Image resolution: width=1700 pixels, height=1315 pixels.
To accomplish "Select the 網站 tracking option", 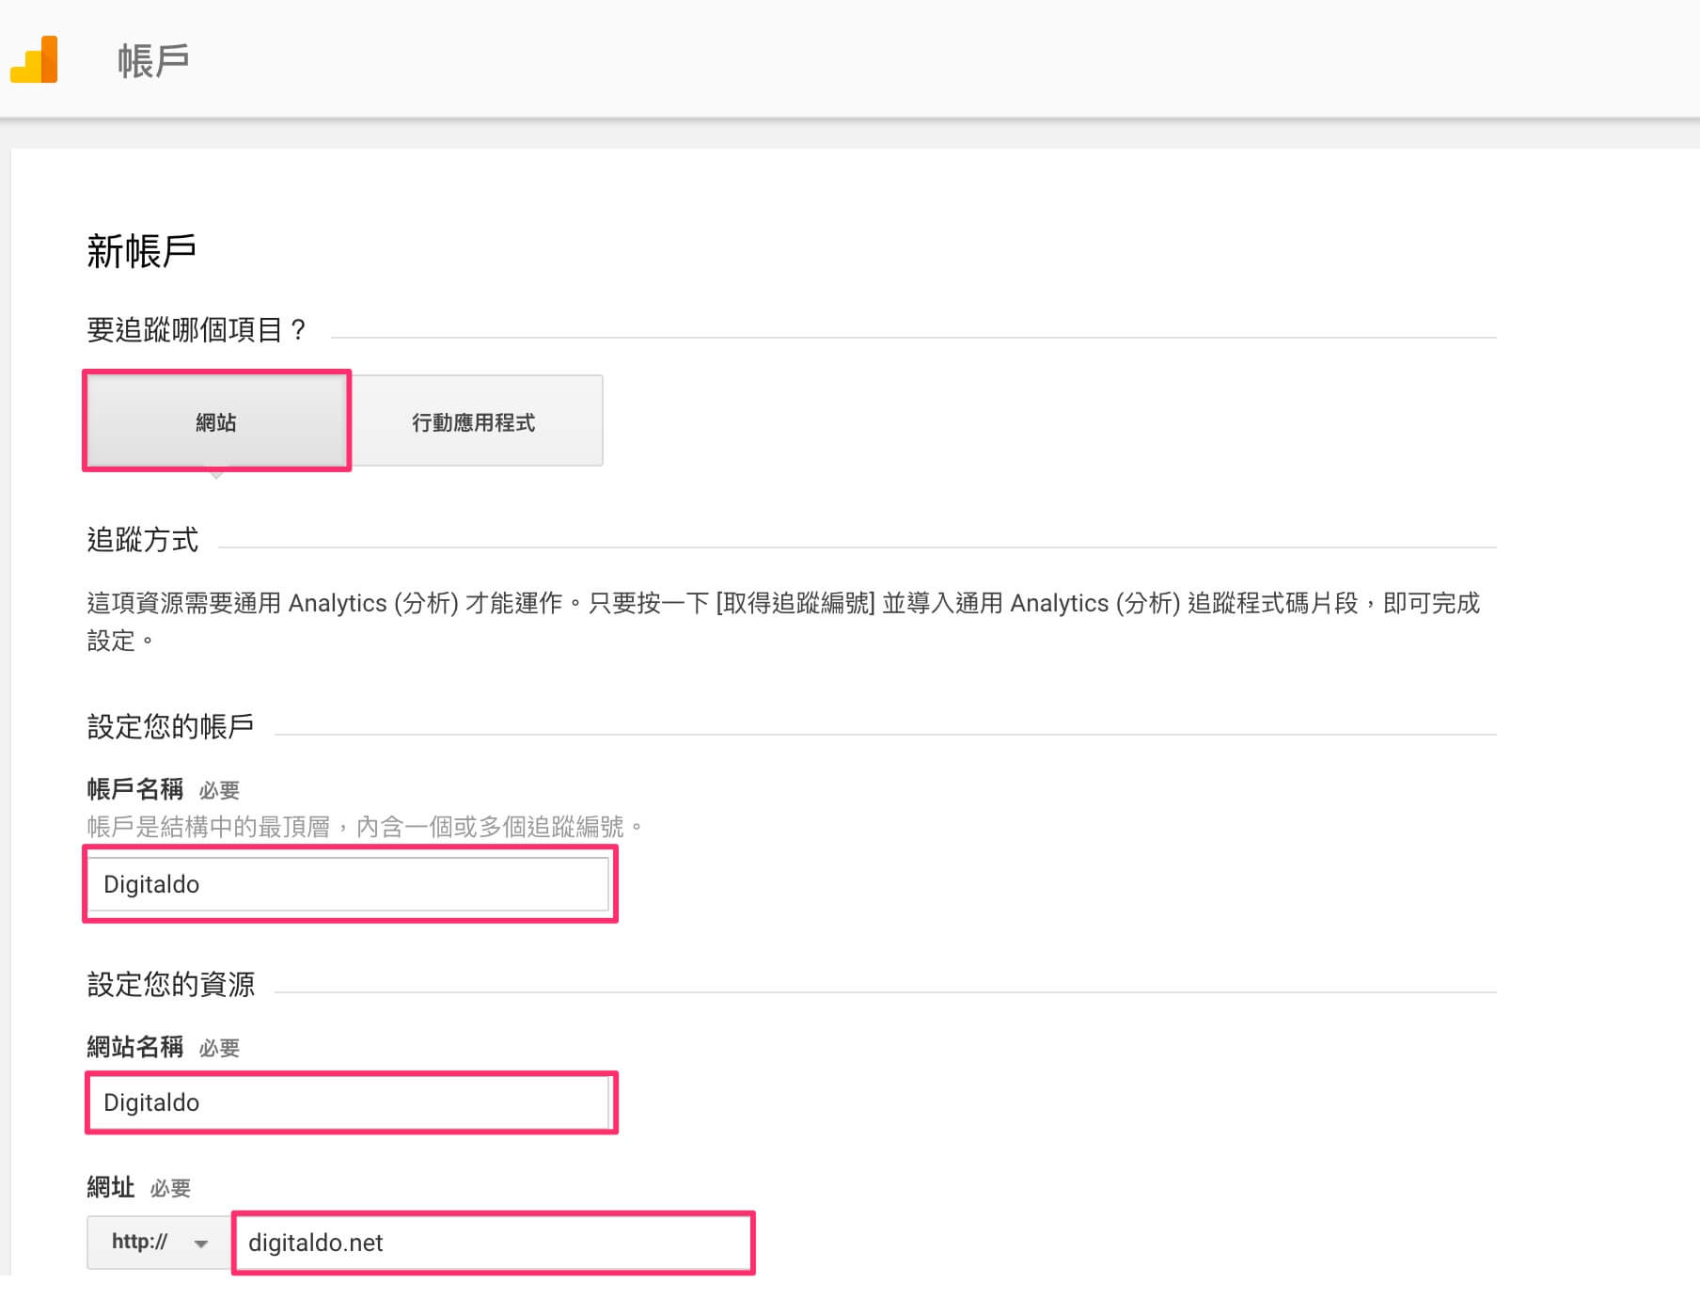I will pyautogui.click(x=216, y=421).
